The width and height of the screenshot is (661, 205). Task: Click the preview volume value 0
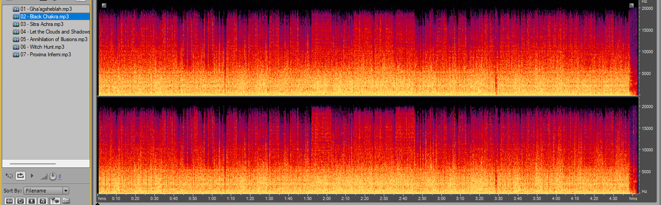coord(59,177)
